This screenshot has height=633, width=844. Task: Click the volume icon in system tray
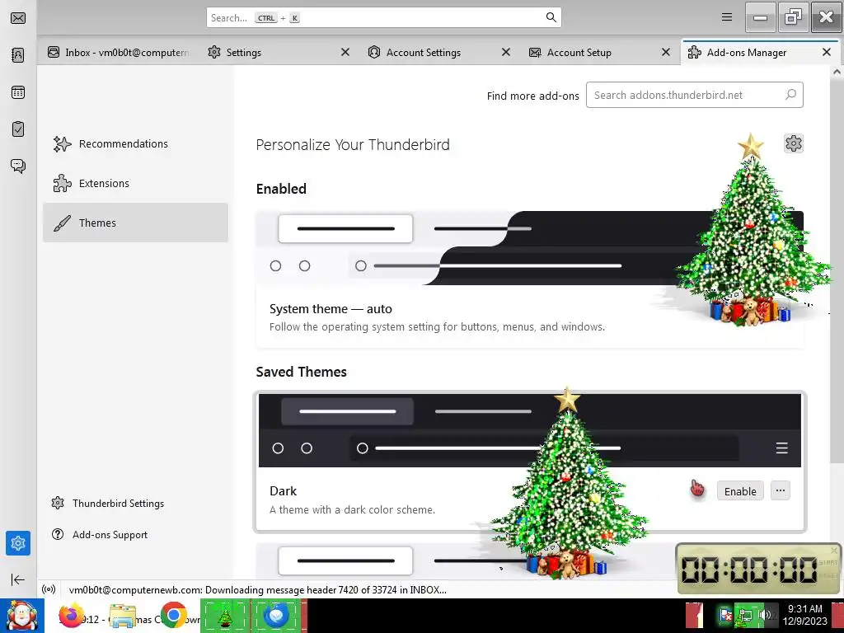[764, 615]
